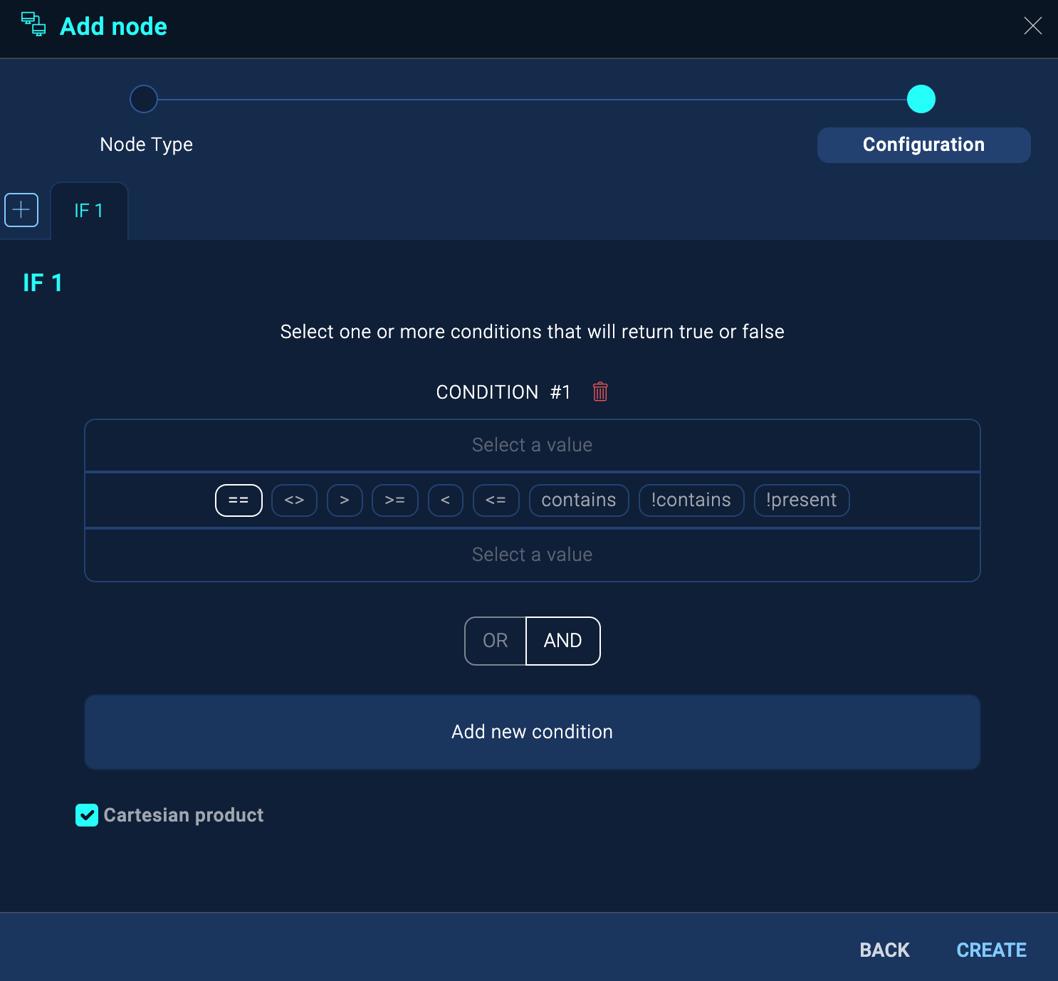Image resolution: width=1058 pixels, height=981 pixels.
Task: Click the node graph icon beside Add node
Action: click(32, 24)
